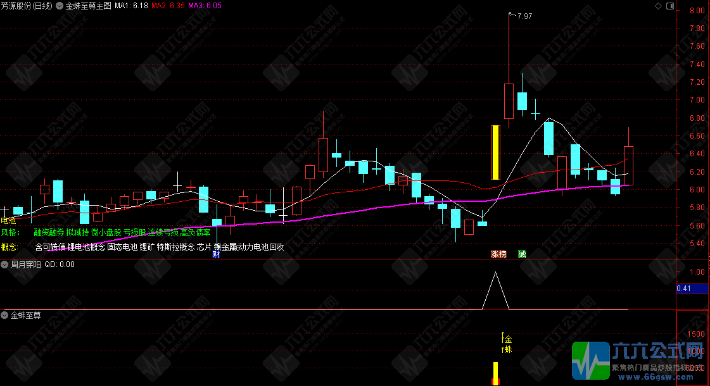Click the 动力电池回收 concept tag
Screen dimensions: 710x386
click(x=261, y=247)
